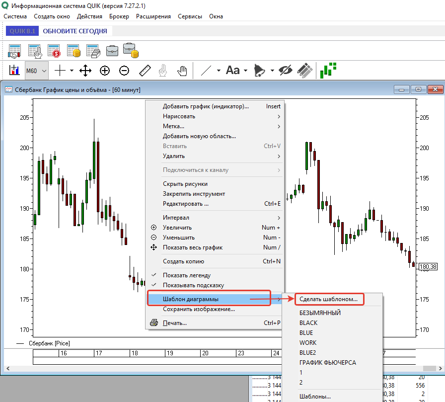The image size is (445, 402).
Task: Expand the Aa text tool dropdown arrow
Action: (245, 71)
